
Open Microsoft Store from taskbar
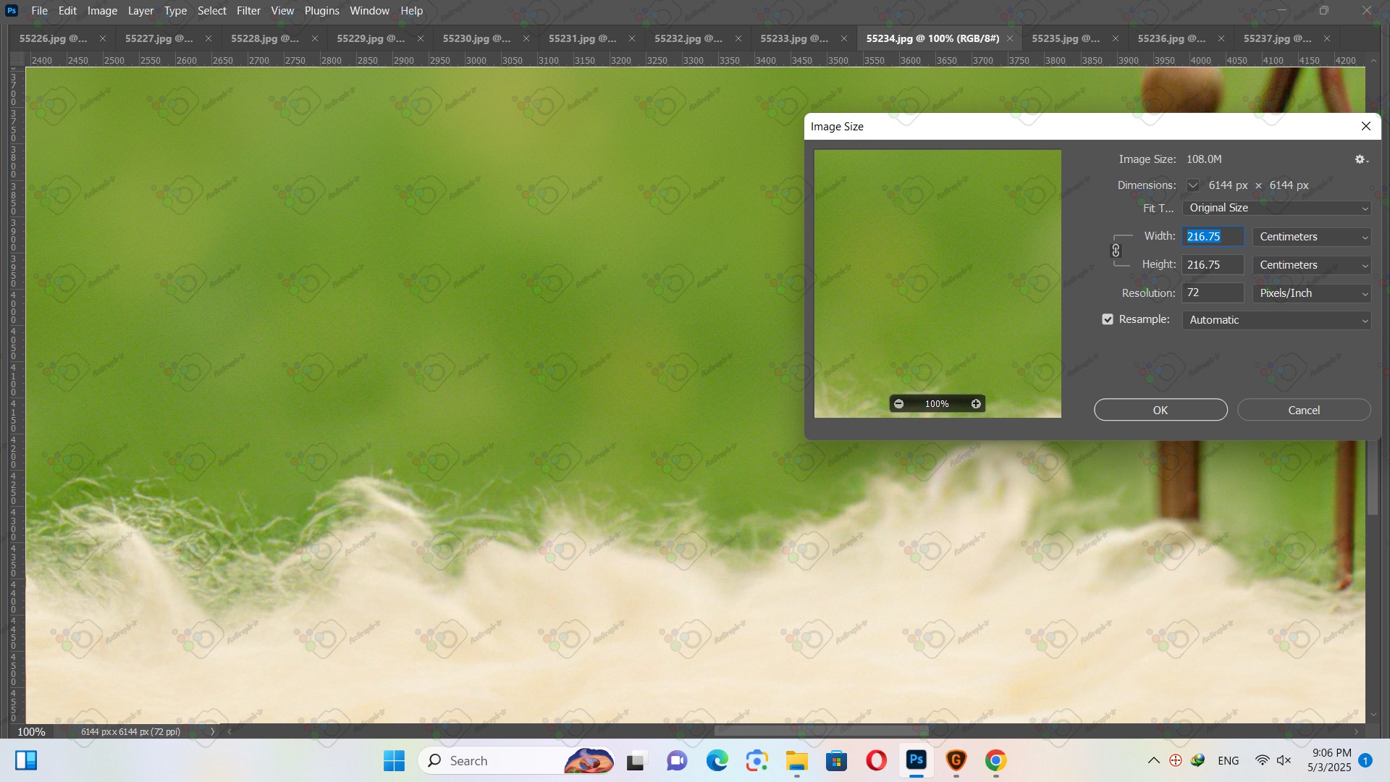837,761
